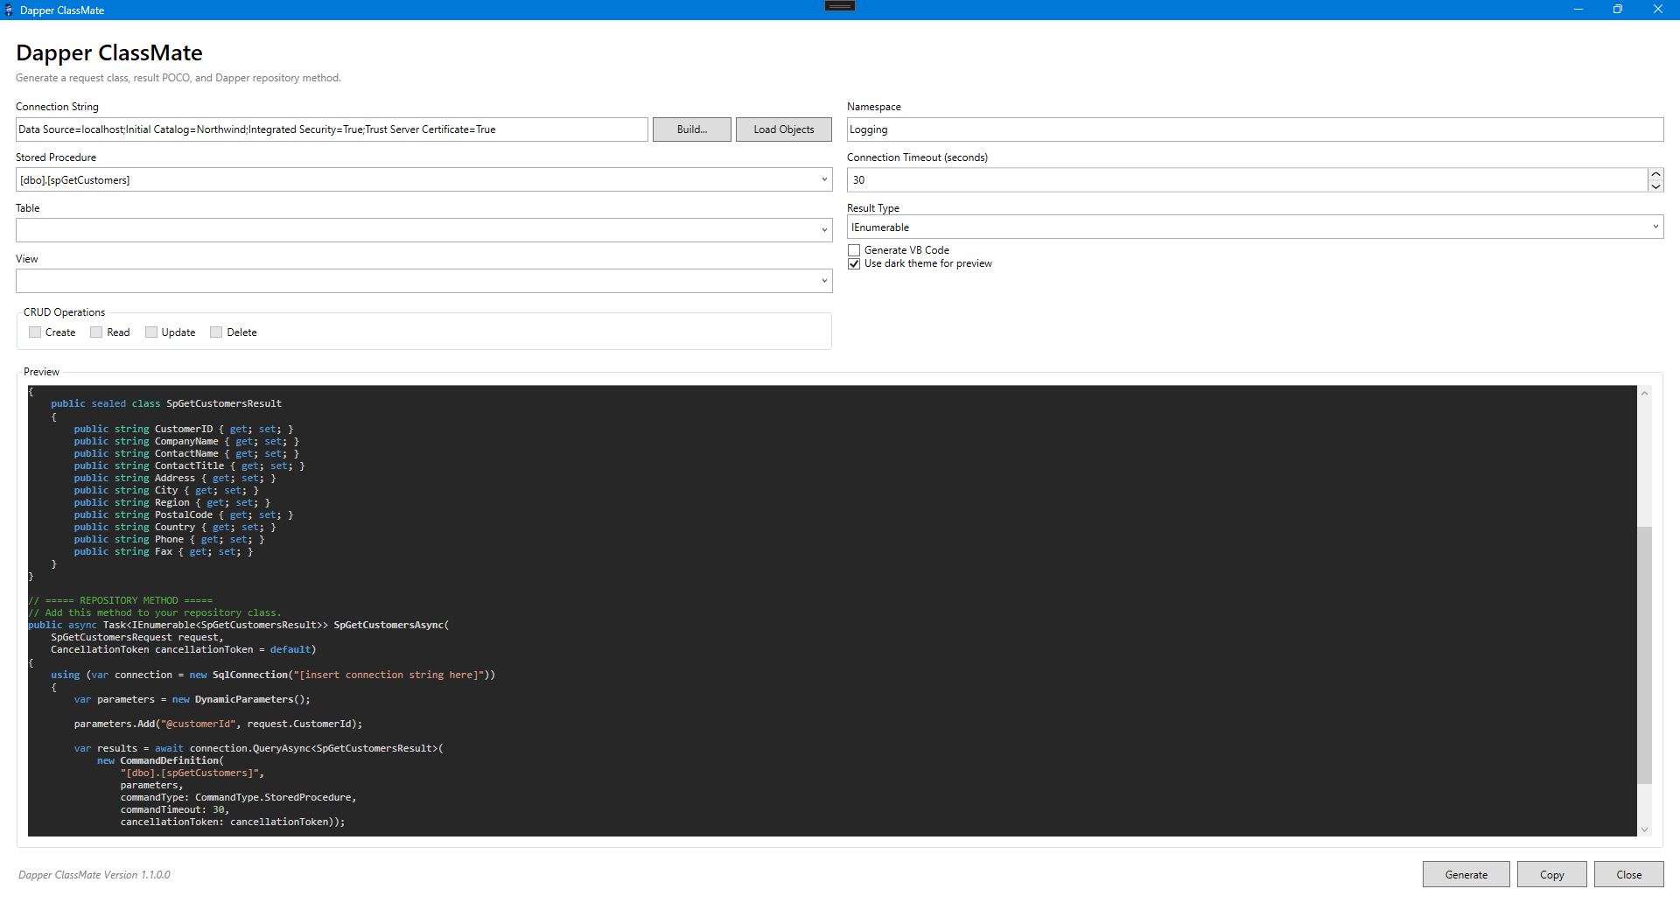Decrease the Connection Timeout with down arrow
The width and height of the screenshot is (1680, 903).
1655,186
